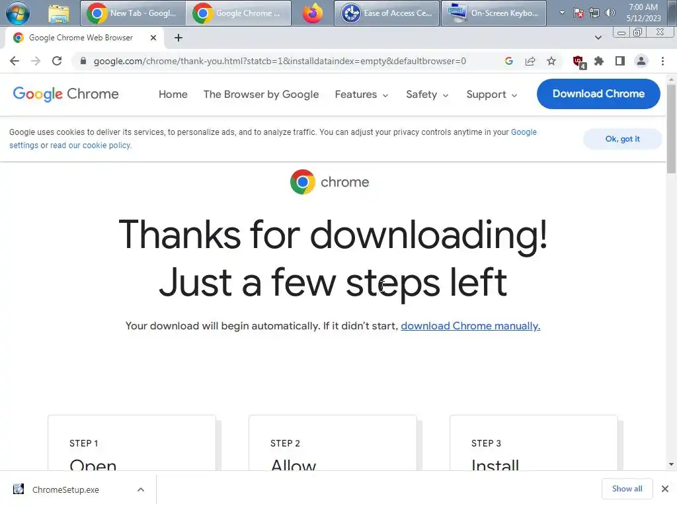Open the uBlock shield extension icon
This screenshot has height=508, width=677.
point(579,62)
